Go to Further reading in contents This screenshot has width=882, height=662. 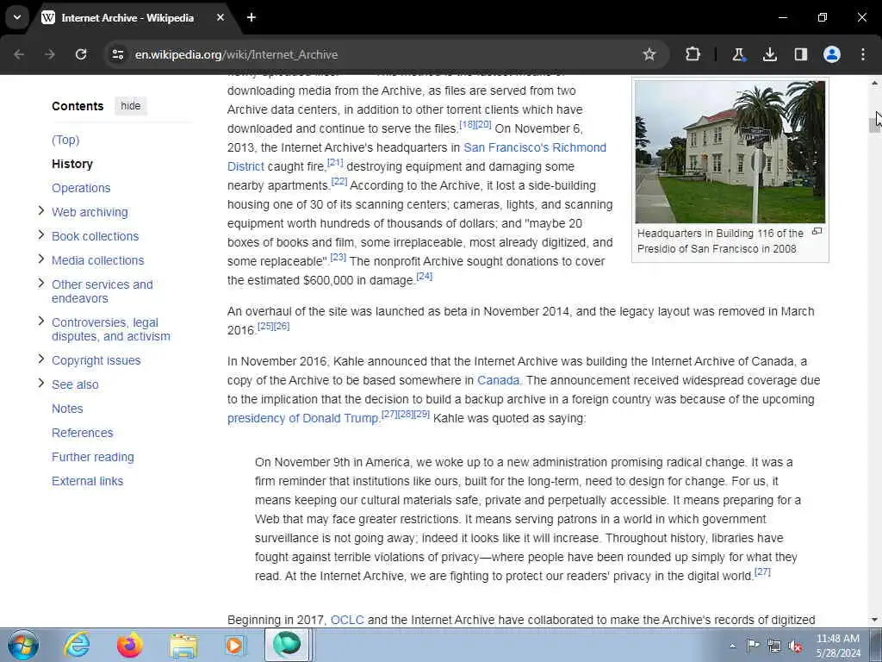(93, 457)
